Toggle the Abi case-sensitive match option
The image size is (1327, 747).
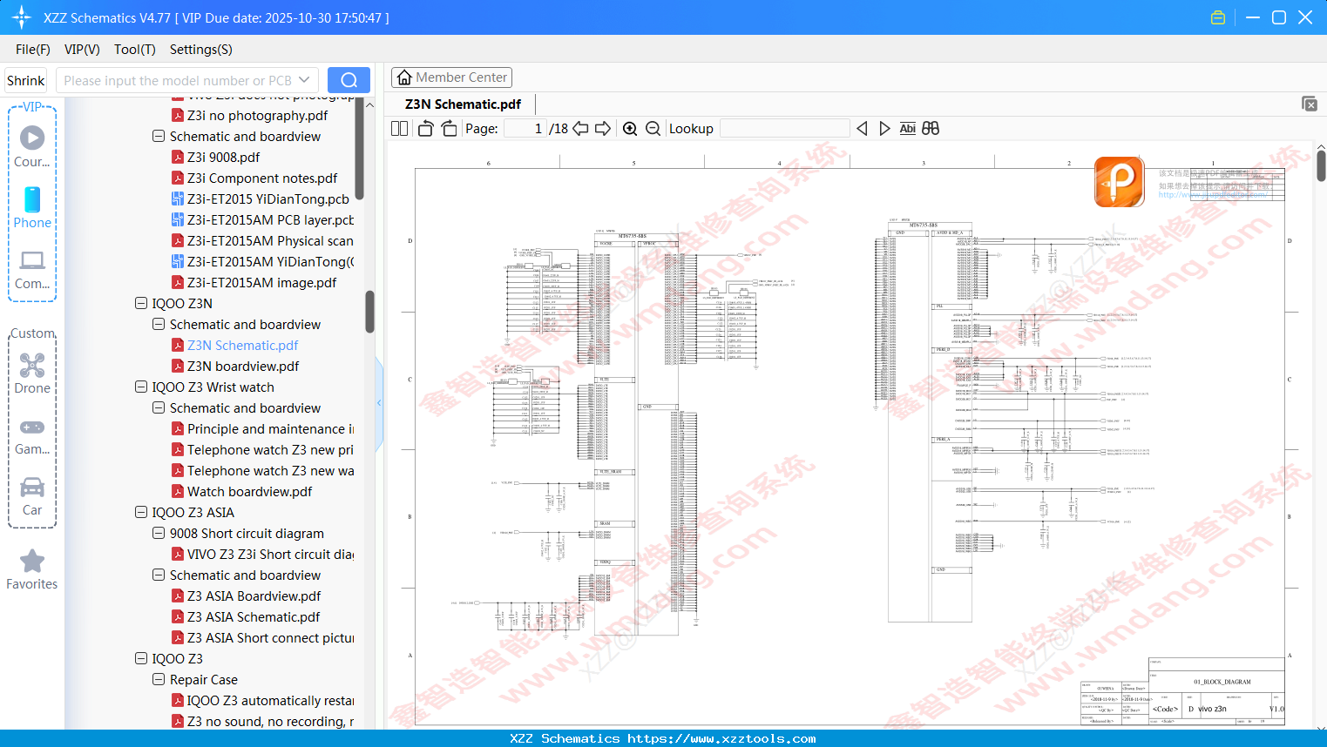(x=907, y=128)
